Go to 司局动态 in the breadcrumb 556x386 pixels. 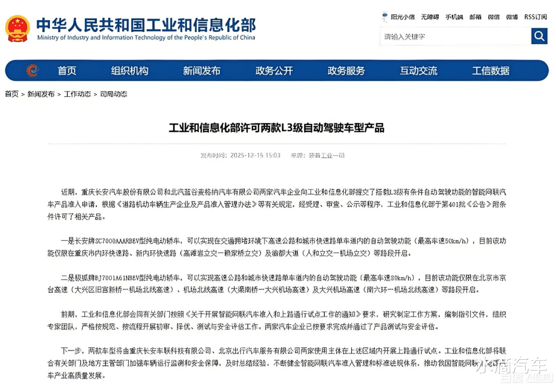(x=113, y=94)
